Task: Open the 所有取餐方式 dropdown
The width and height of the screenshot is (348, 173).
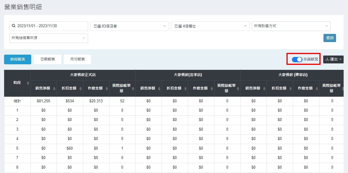Action: 291,26
